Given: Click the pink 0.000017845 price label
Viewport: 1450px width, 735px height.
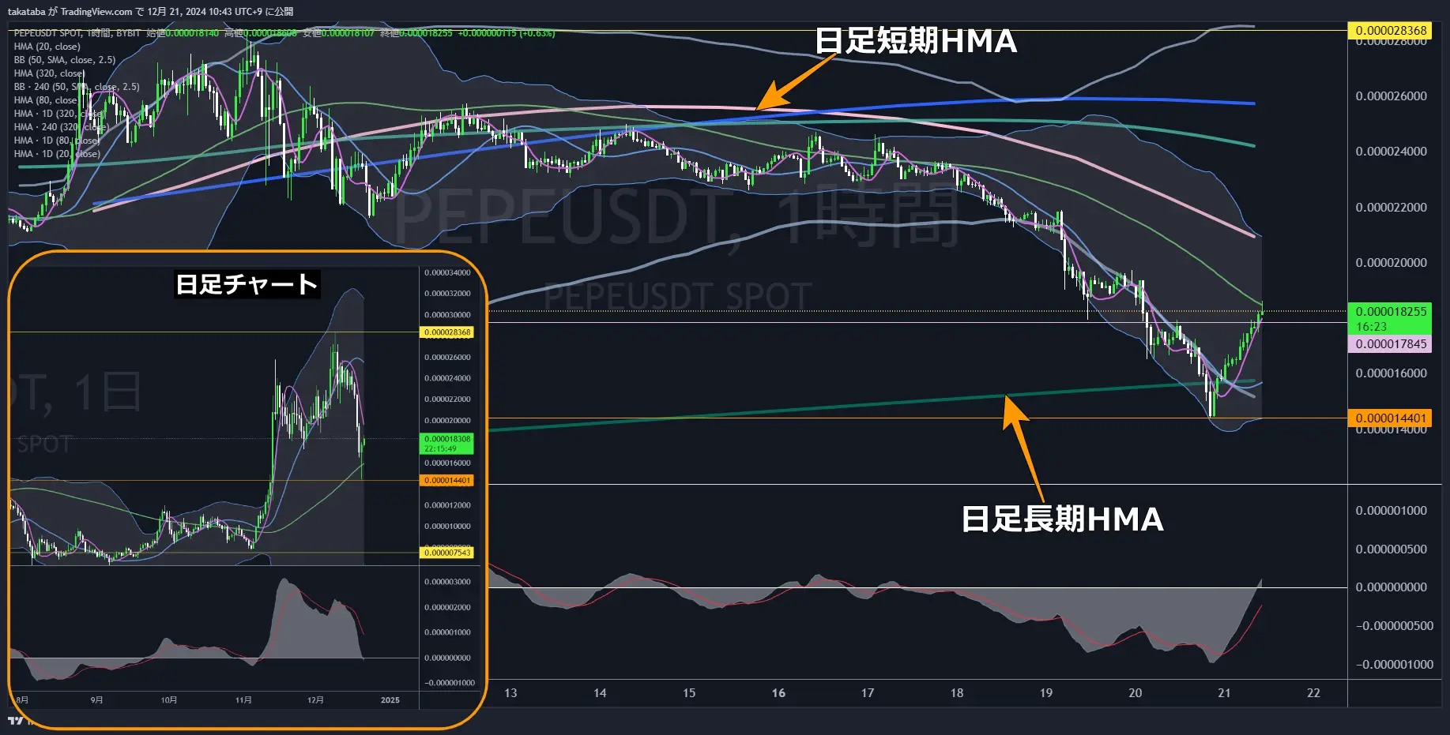Looking at the screenshot, I should click(x=1391, y=344).
